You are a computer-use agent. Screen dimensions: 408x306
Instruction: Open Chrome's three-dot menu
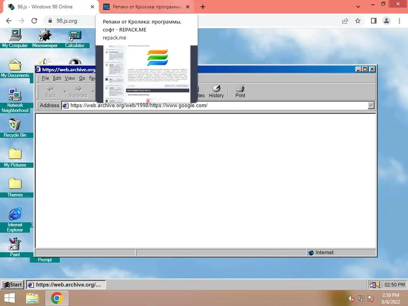point(399,21)
